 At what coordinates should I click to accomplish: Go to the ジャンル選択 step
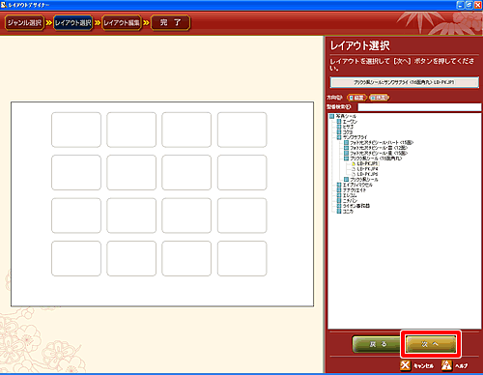24,23
